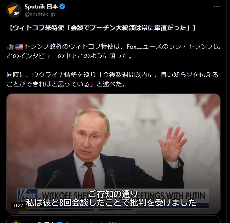
Task: Click the movie camera emoji in the post
Action: pos(11,47)
